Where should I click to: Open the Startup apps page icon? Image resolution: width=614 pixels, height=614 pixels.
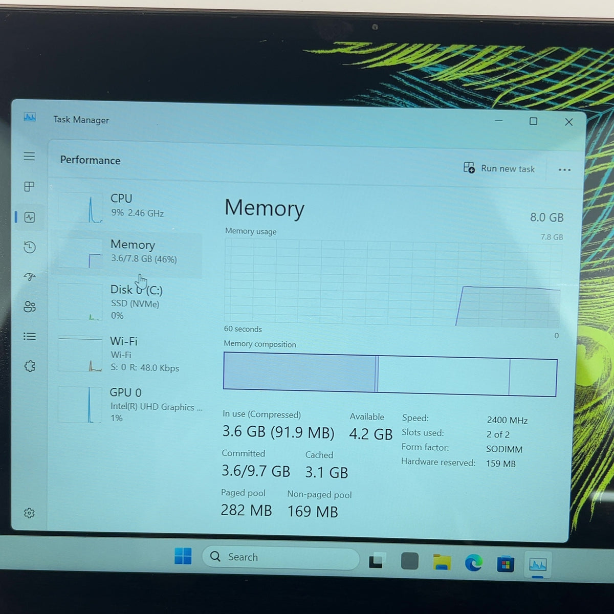tap(30, 277)
